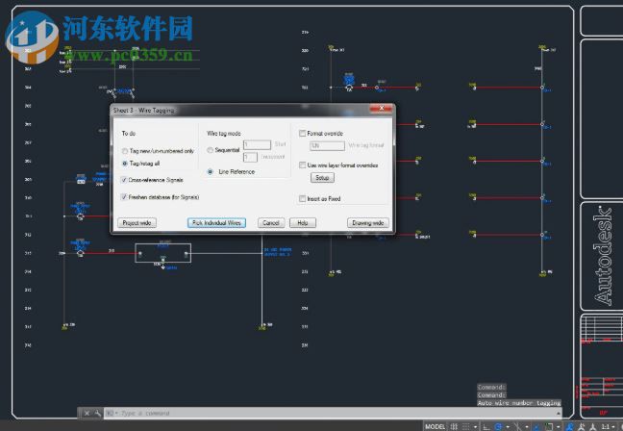Click annotation scale sync icon beside 1:1
The image size is (623, 431).
click(593, 426)
